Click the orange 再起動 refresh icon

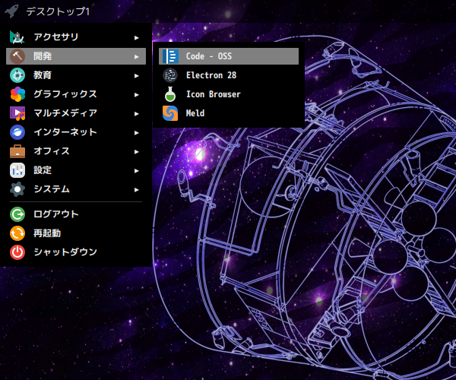17,233
